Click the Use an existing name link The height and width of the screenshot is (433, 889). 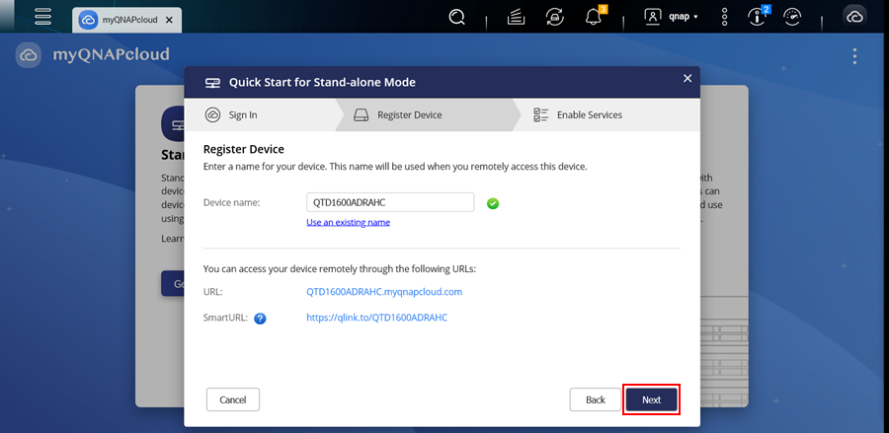coord(348,223)
